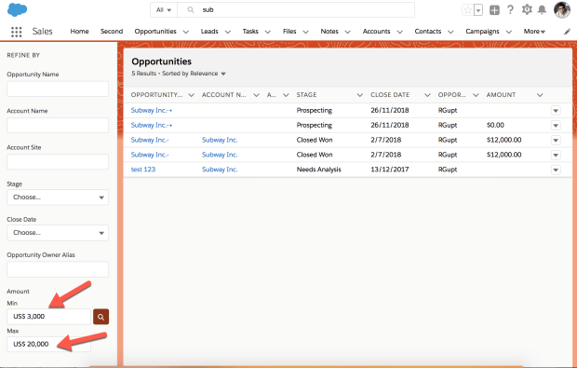Screen dimensions: 577x368
Task: Go to the Home tab
Action: 79,32
